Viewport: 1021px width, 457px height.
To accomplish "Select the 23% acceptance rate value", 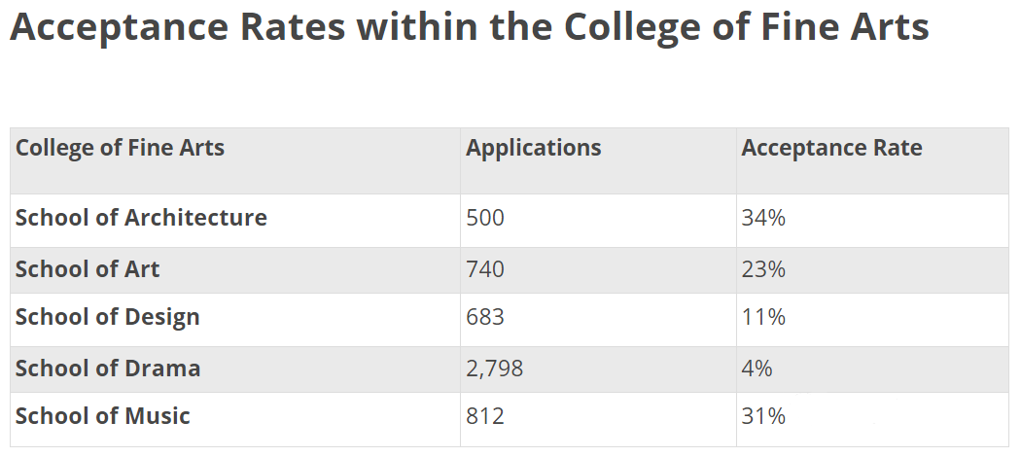I will 763,269.
